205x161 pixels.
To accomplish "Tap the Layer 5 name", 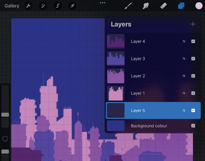I will [138, 110].
